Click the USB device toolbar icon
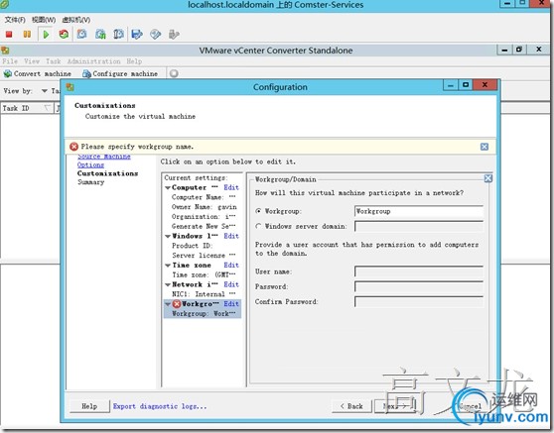554x433 pixels. point(174,35)
